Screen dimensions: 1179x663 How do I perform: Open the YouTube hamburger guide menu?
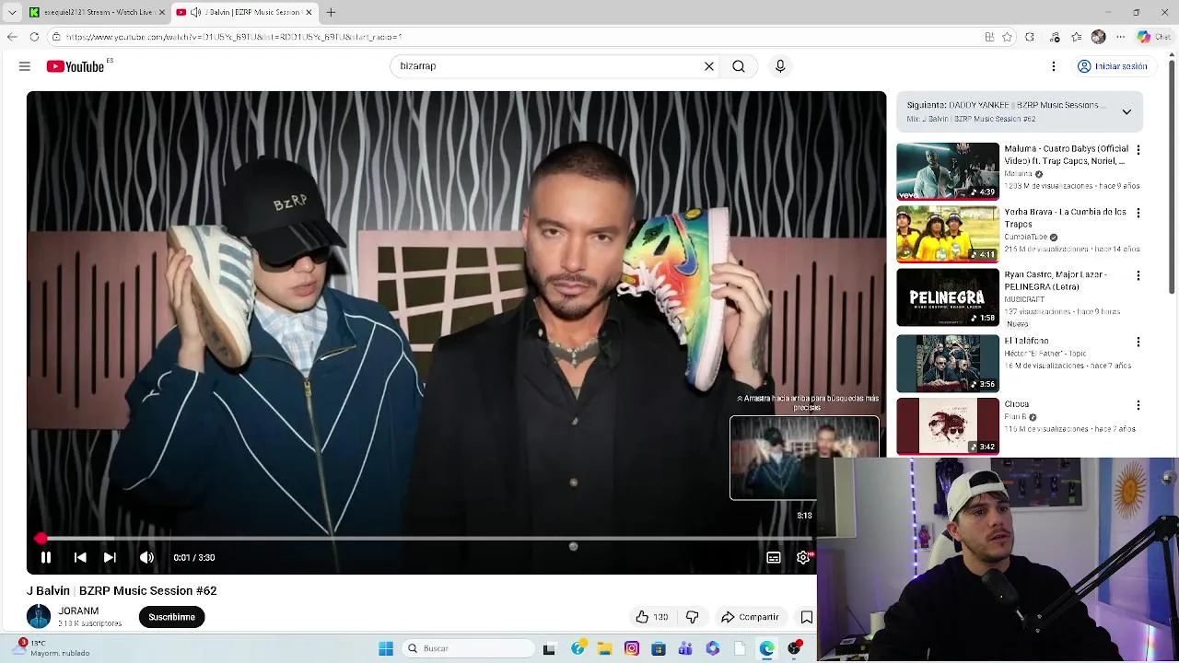pyautogui.click(x=25, y=66)
